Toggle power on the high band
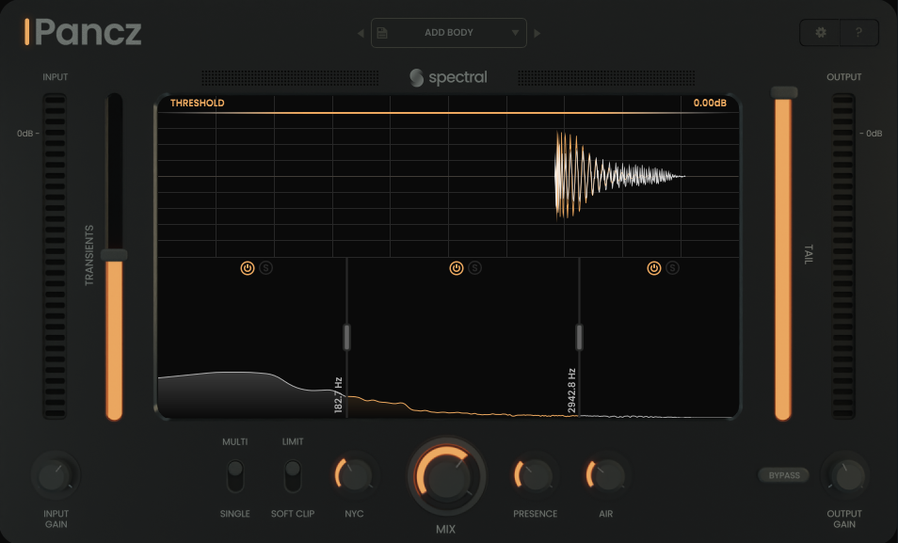This screenshot has width=898, height=543. point(653,268)
